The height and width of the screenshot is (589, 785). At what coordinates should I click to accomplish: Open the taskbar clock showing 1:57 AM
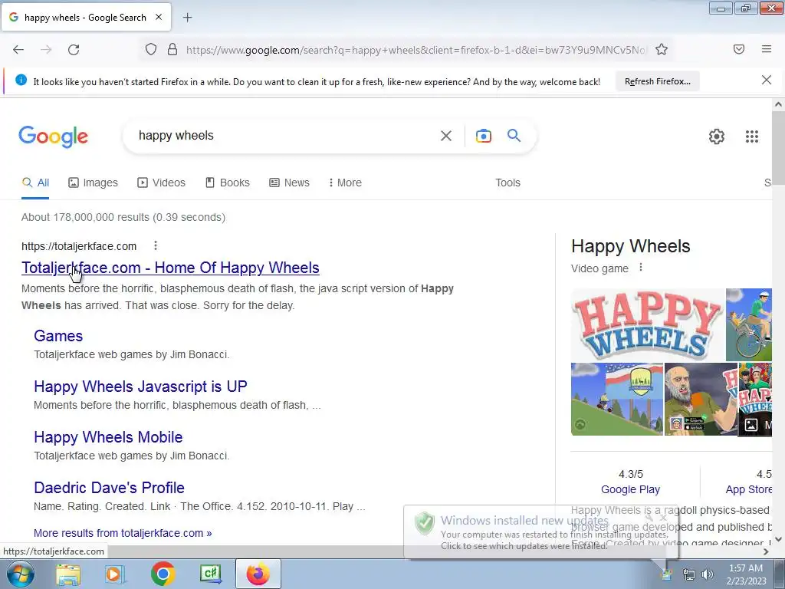point(746,574)
